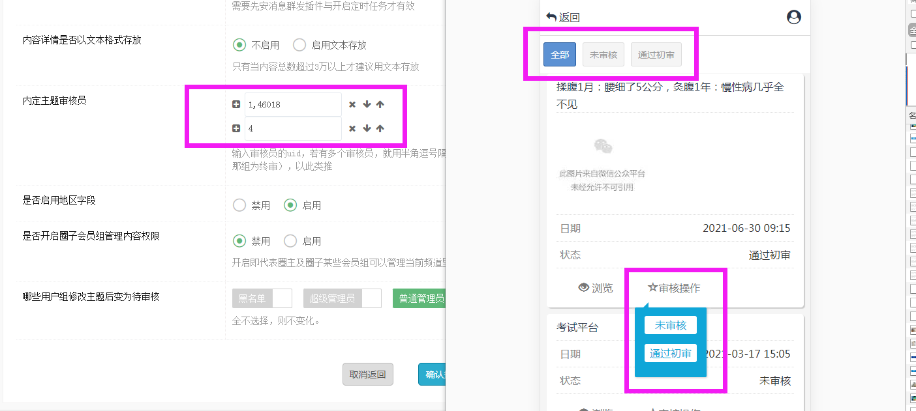The image size is (916, 411).
Task: Go back using the 返回 arrow
Action: click(x=562, y=18)
